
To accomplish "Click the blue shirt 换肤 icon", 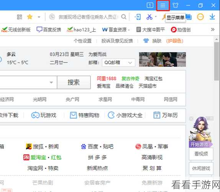I will click(x=146, y=41).
